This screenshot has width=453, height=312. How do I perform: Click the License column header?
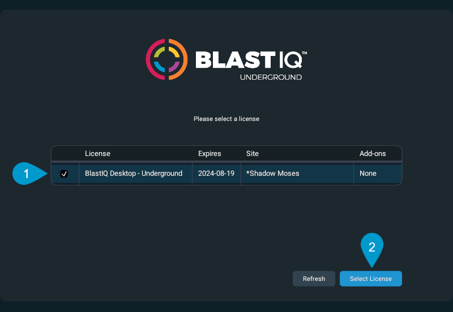point(97,153)
